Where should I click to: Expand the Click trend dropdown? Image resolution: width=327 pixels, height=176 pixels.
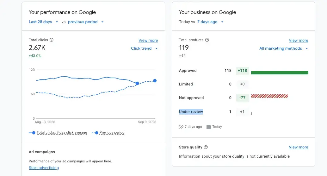[x=144, y=48]
